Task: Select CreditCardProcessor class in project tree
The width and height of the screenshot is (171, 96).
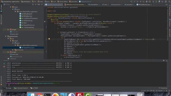Action: tap(30, 18)
